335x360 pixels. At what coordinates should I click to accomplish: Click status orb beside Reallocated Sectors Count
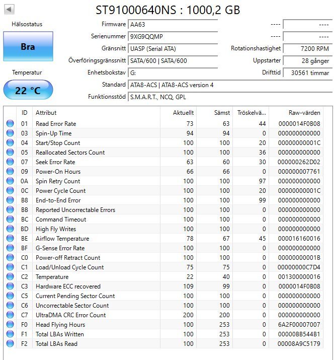click(x=10, y=153)
